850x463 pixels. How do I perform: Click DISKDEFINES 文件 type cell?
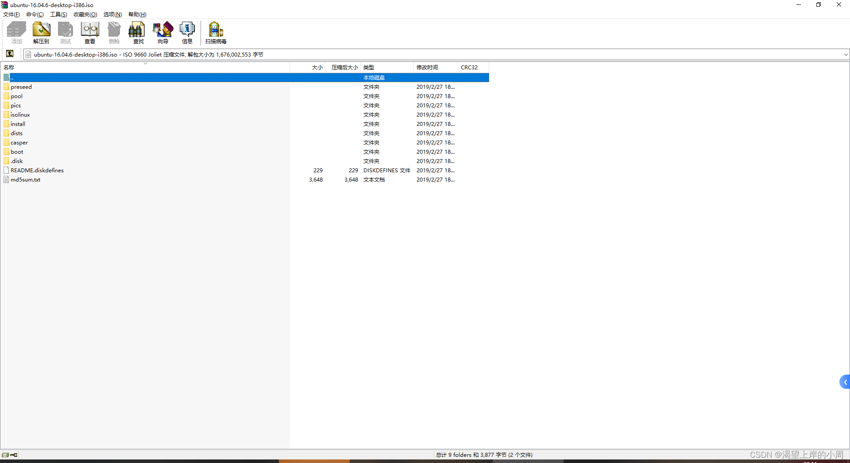387,170
